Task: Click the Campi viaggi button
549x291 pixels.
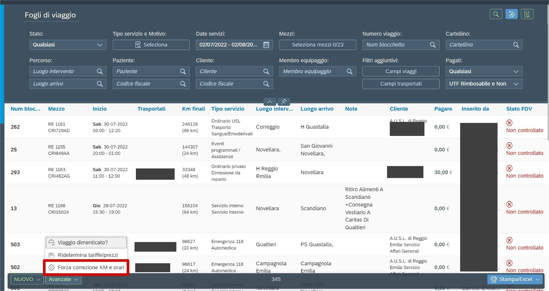Action: pyautogui.click(x=400, y=72)
